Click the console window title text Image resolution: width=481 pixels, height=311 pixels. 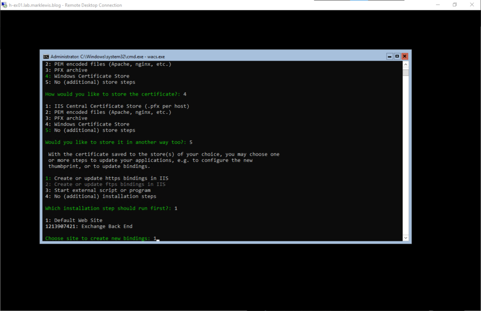coord(108,56)
